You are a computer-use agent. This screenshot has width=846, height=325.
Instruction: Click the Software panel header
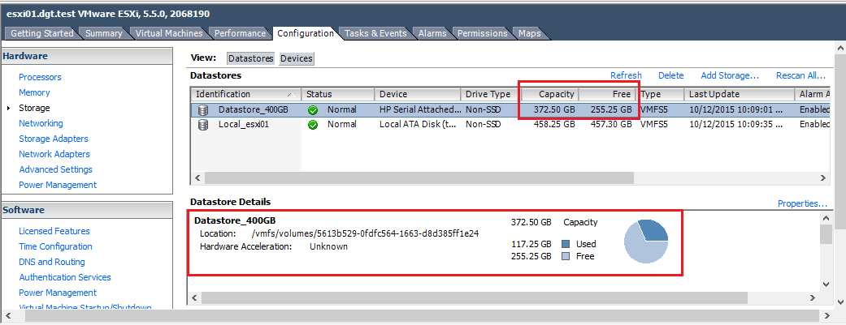pos(87,210)
